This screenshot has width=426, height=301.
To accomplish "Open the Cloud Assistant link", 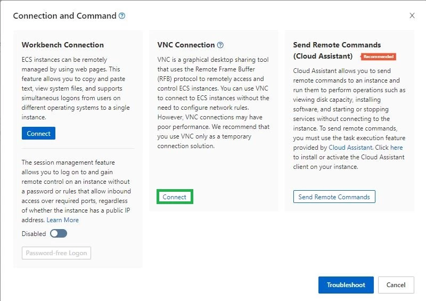I will coord(350,148).
